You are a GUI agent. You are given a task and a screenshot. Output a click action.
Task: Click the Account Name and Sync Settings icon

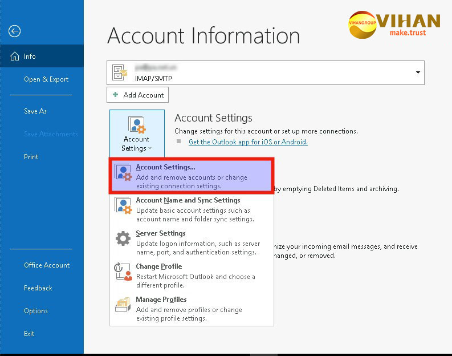(123, 206)
